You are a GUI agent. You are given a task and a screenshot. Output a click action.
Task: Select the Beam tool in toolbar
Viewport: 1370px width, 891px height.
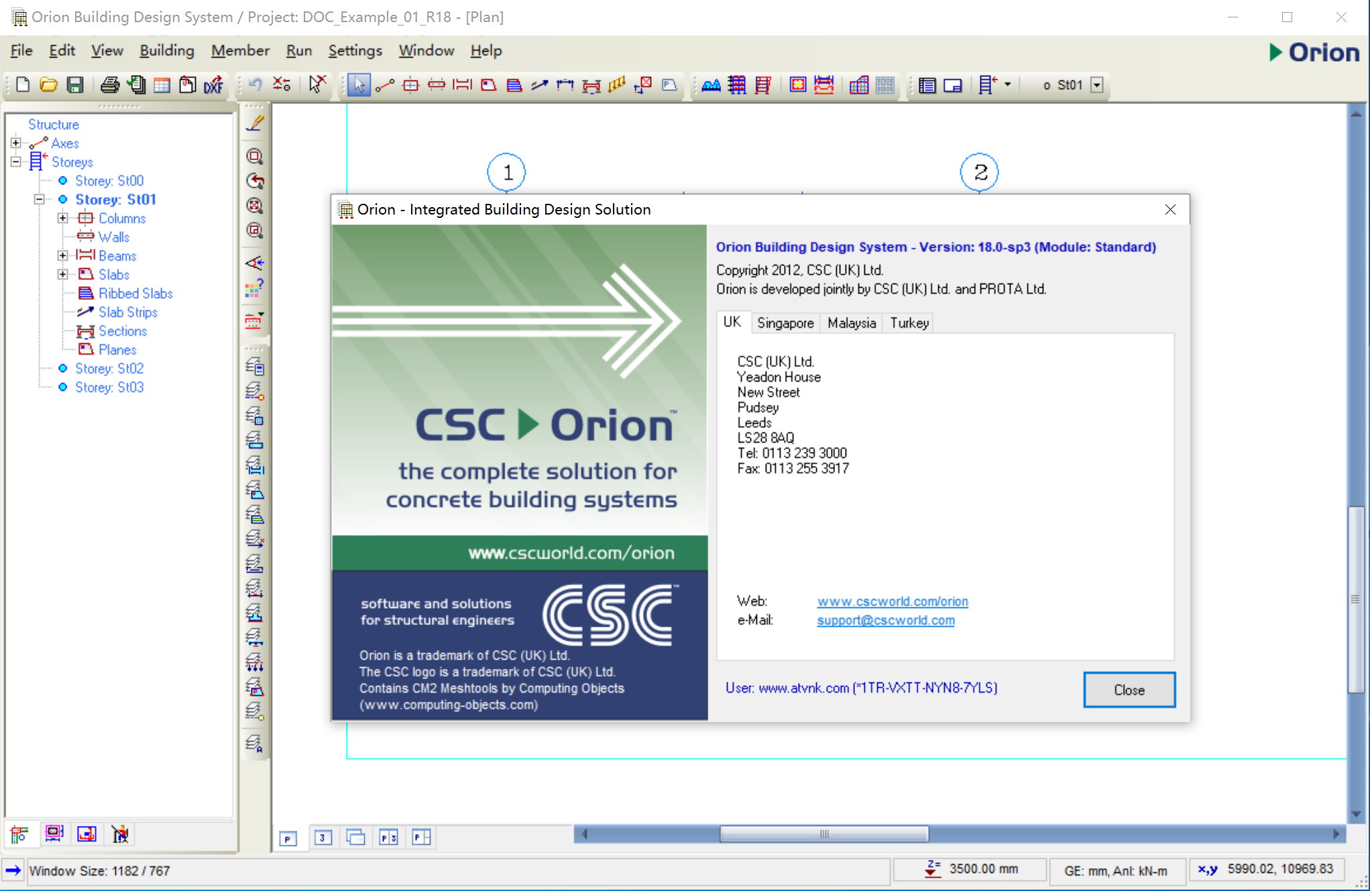(462, 85)
